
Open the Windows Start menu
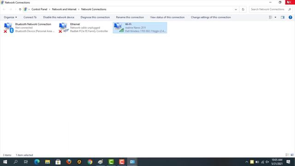tap(5, 162)
